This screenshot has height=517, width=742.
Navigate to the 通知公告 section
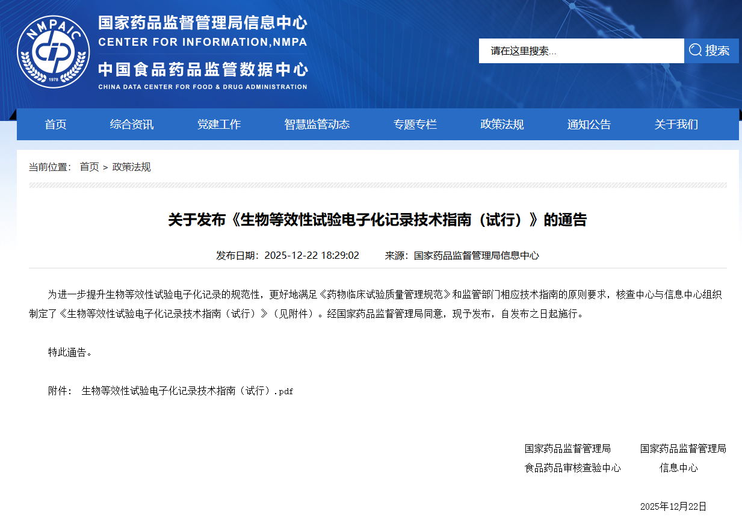(589, 125)
